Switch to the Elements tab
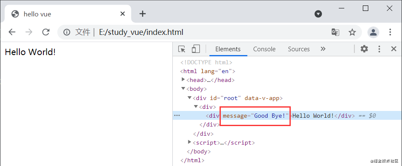Viewport: 402px width, 166px height. 228,49
